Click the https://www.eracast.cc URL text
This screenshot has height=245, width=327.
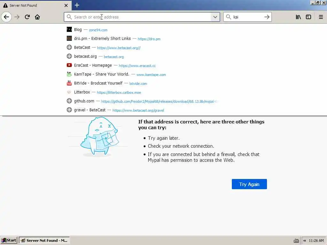click(137, 66)
